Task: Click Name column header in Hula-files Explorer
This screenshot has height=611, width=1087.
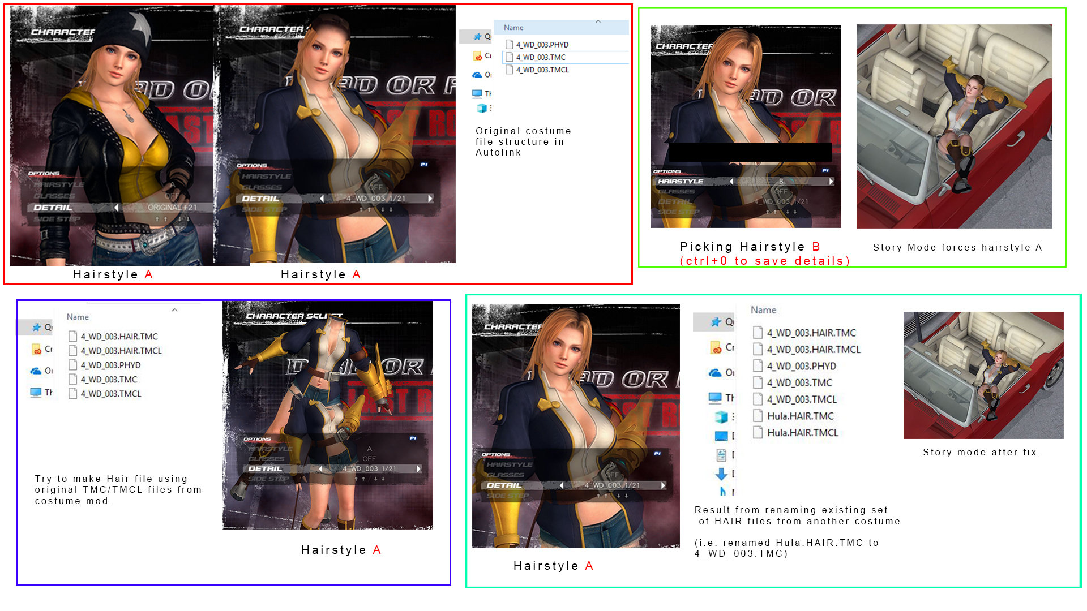Action: 763,310
